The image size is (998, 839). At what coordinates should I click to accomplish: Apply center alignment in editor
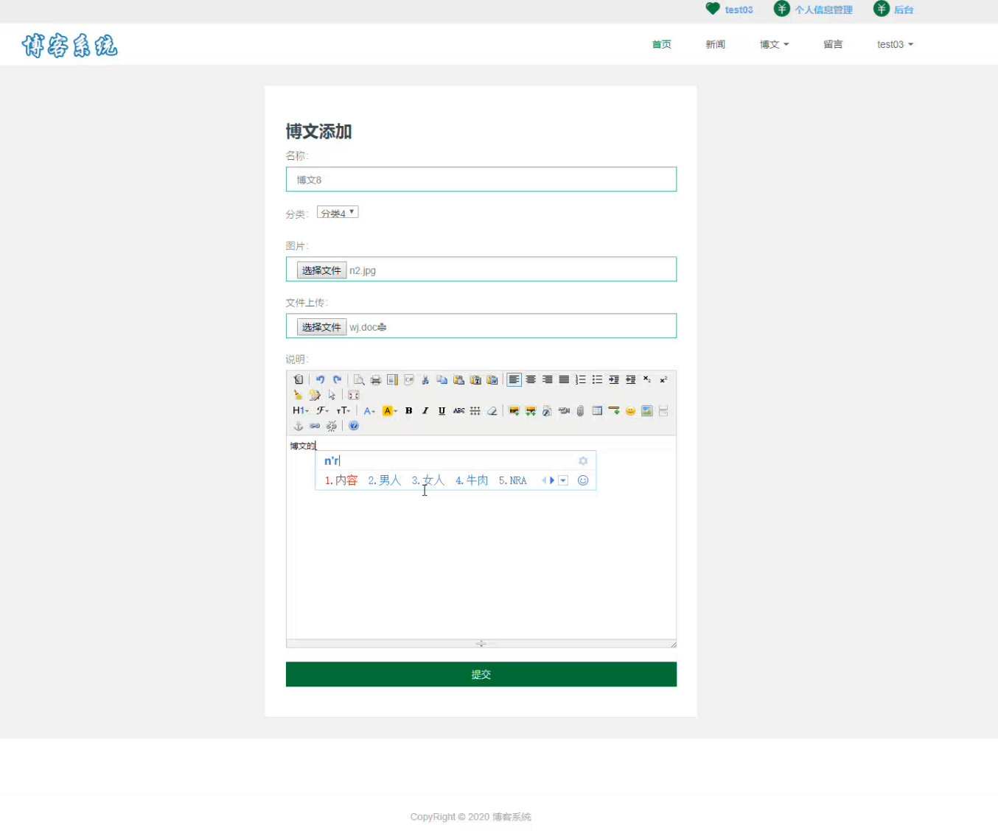(x=531, y=379)
